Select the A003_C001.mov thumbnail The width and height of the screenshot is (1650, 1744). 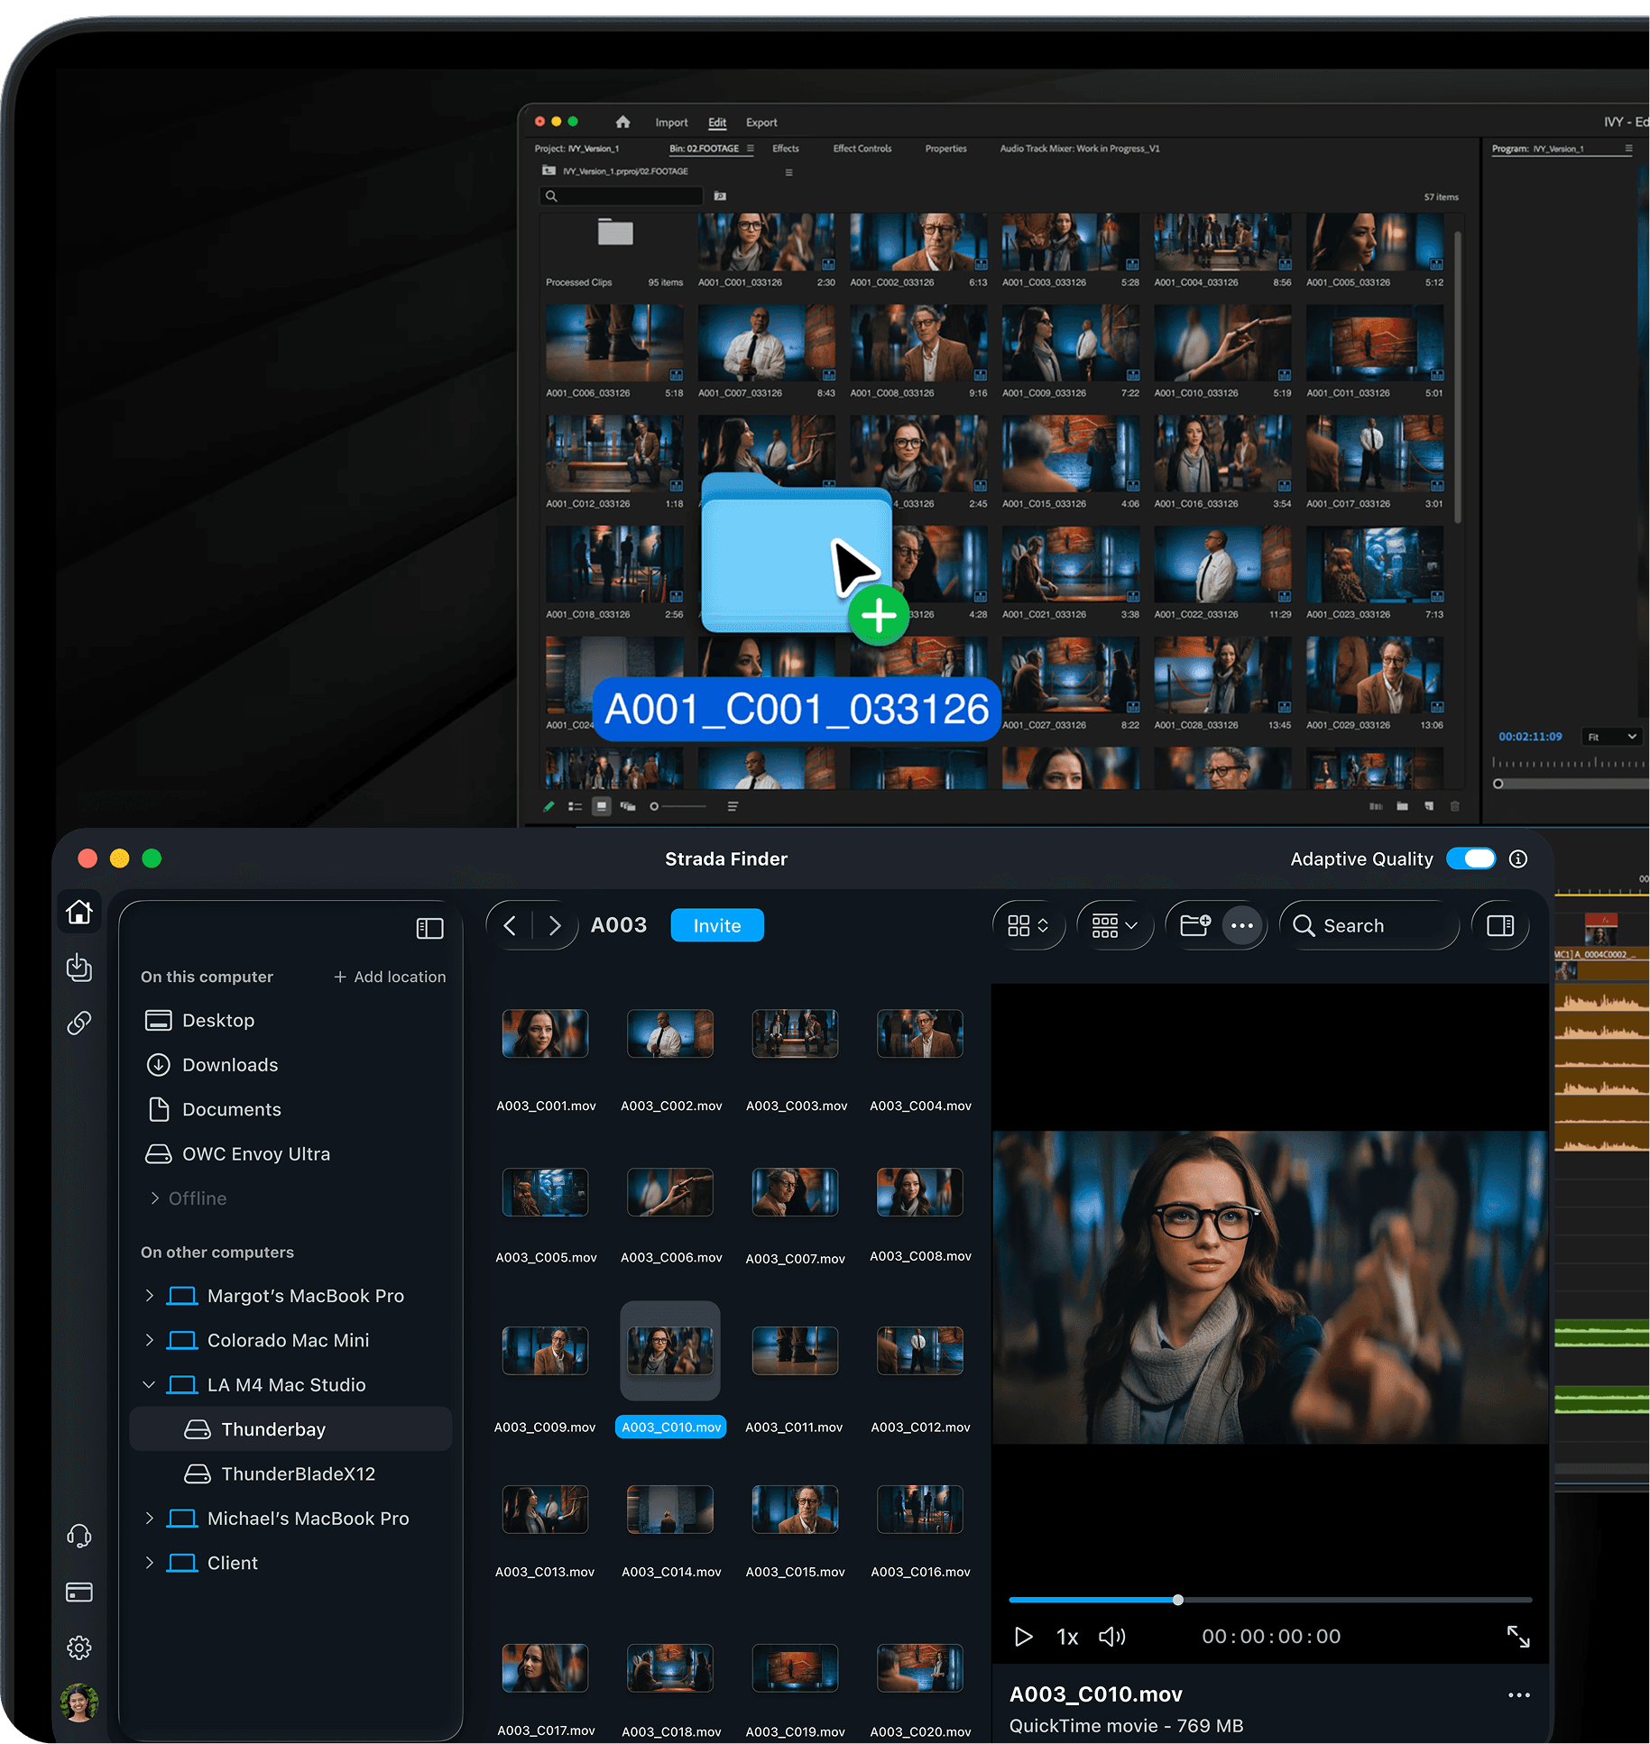[x=545, y=1033]
